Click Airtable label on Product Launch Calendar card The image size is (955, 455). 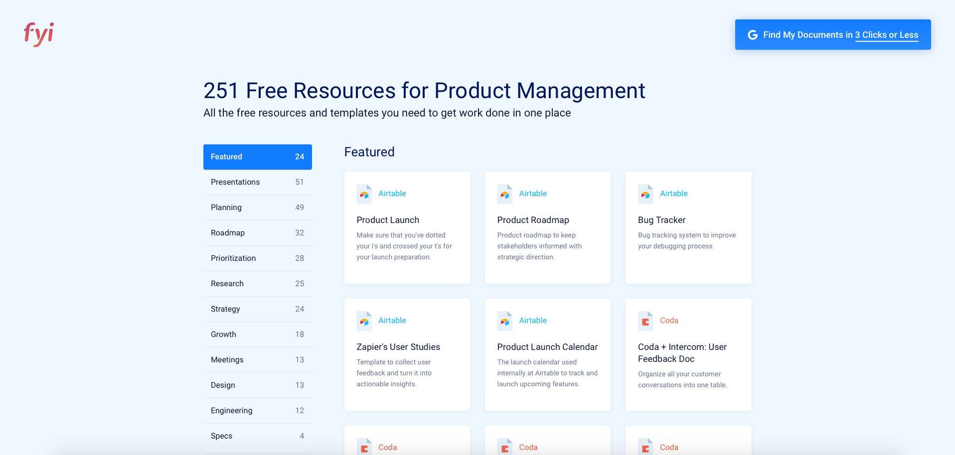(x=533, y=321)
